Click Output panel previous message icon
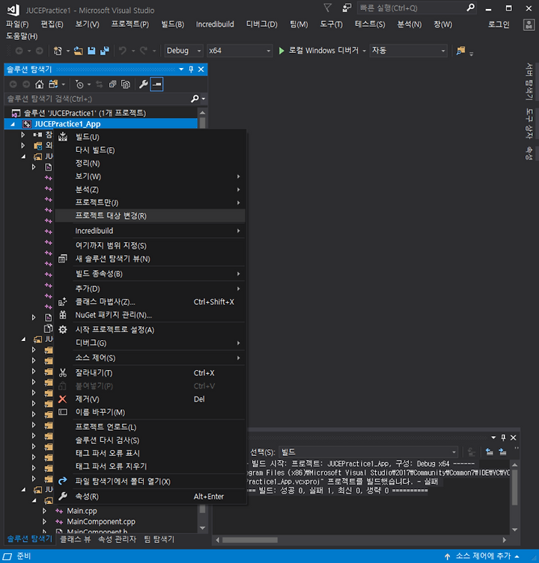 point(490,452)
